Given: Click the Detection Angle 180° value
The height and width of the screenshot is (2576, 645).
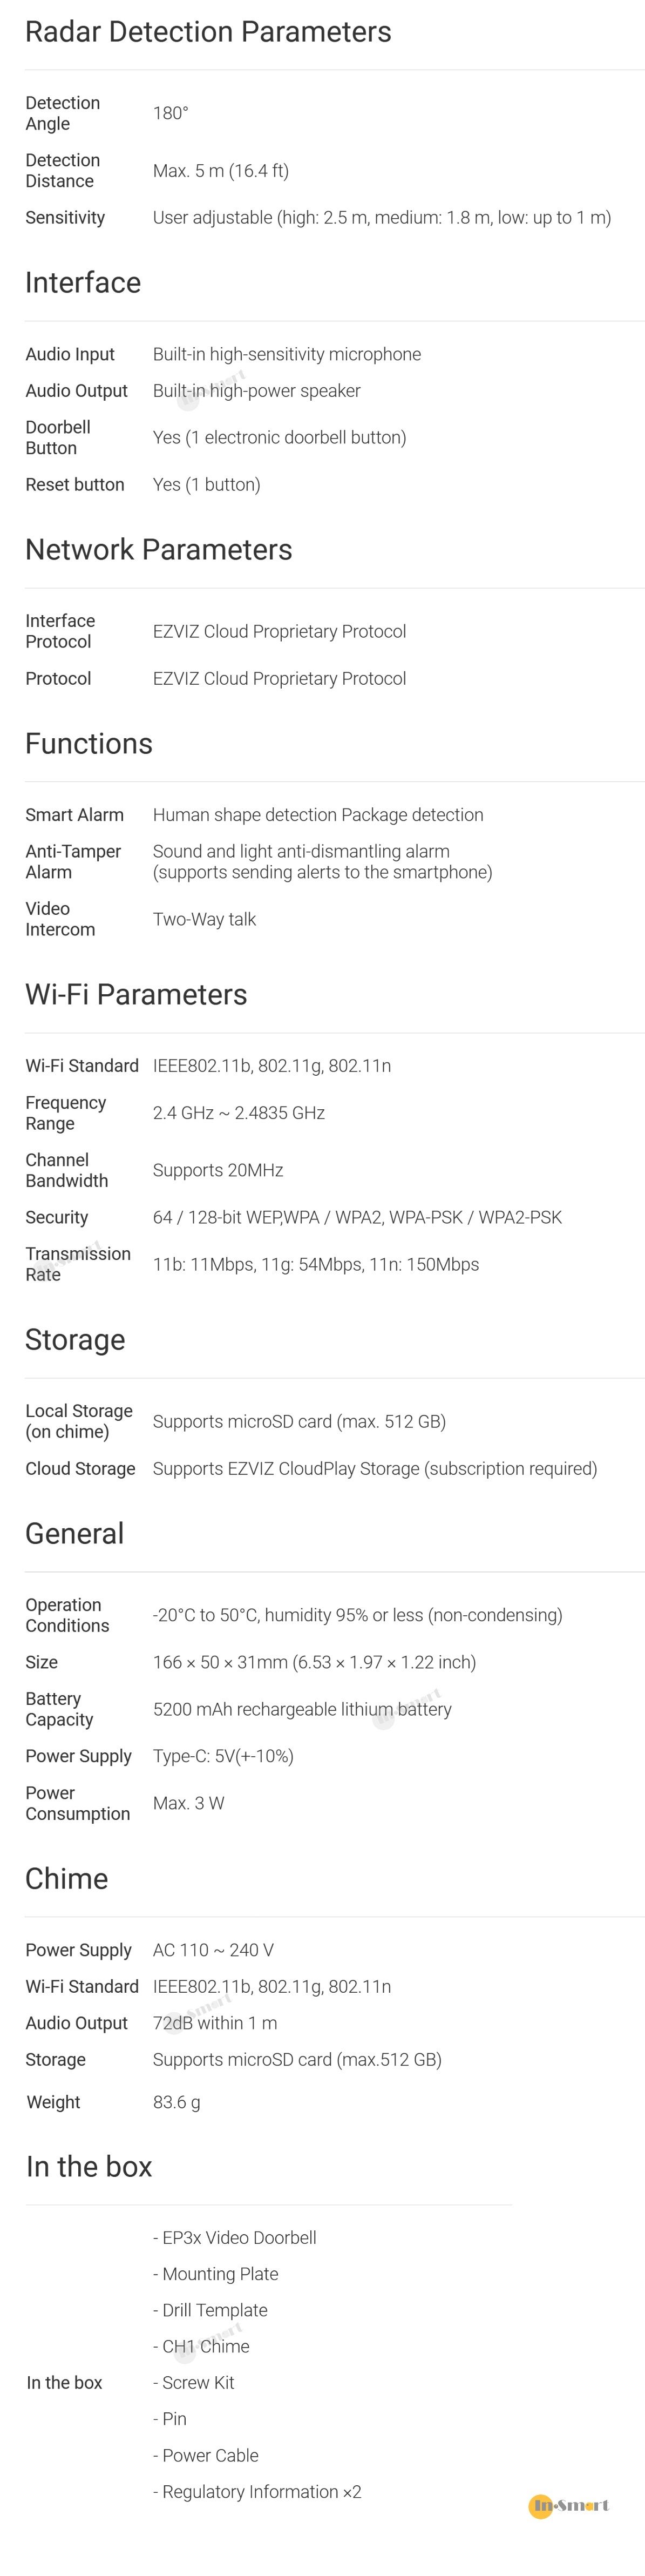Looking at the screenshot, I should point(170,114).
